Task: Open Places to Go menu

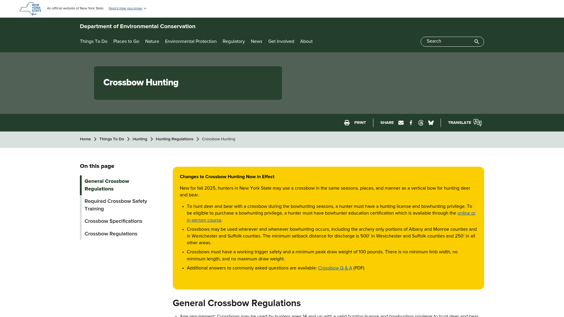Action: pyautogui.click(x=126, y=41)
